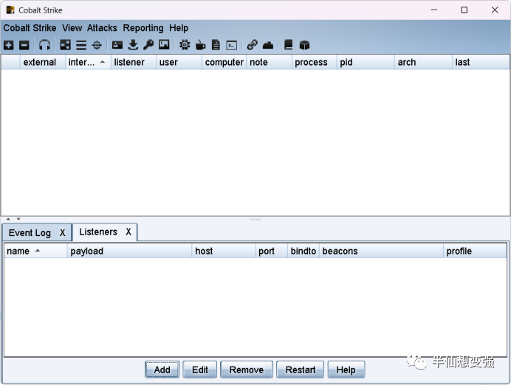Image resolution: width=511 pixels, height=385 pixels.
Task: Sort listeners by the beacons column header
Action: (x=381, y=251)
